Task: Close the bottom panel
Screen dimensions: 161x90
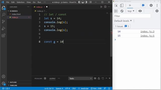Action: pos(110,78)
